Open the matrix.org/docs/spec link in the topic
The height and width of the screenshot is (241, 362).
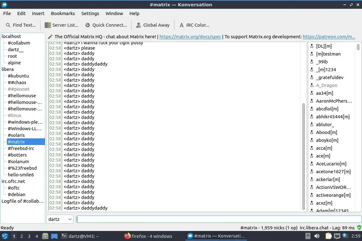click(190, 37)
